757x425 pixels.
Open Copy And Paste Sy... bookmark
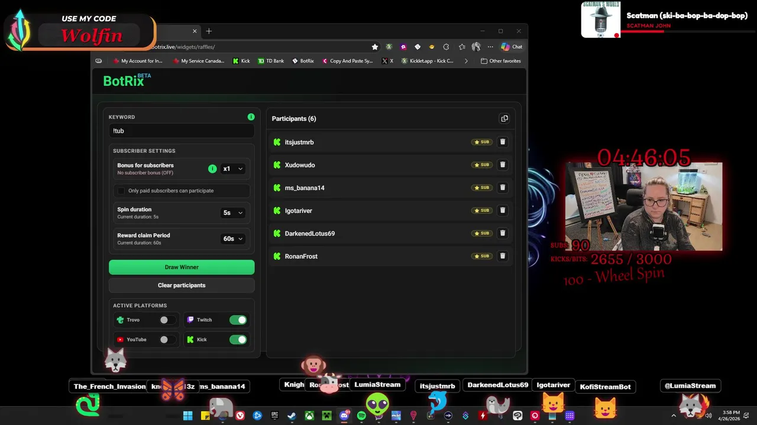(347, 61)
